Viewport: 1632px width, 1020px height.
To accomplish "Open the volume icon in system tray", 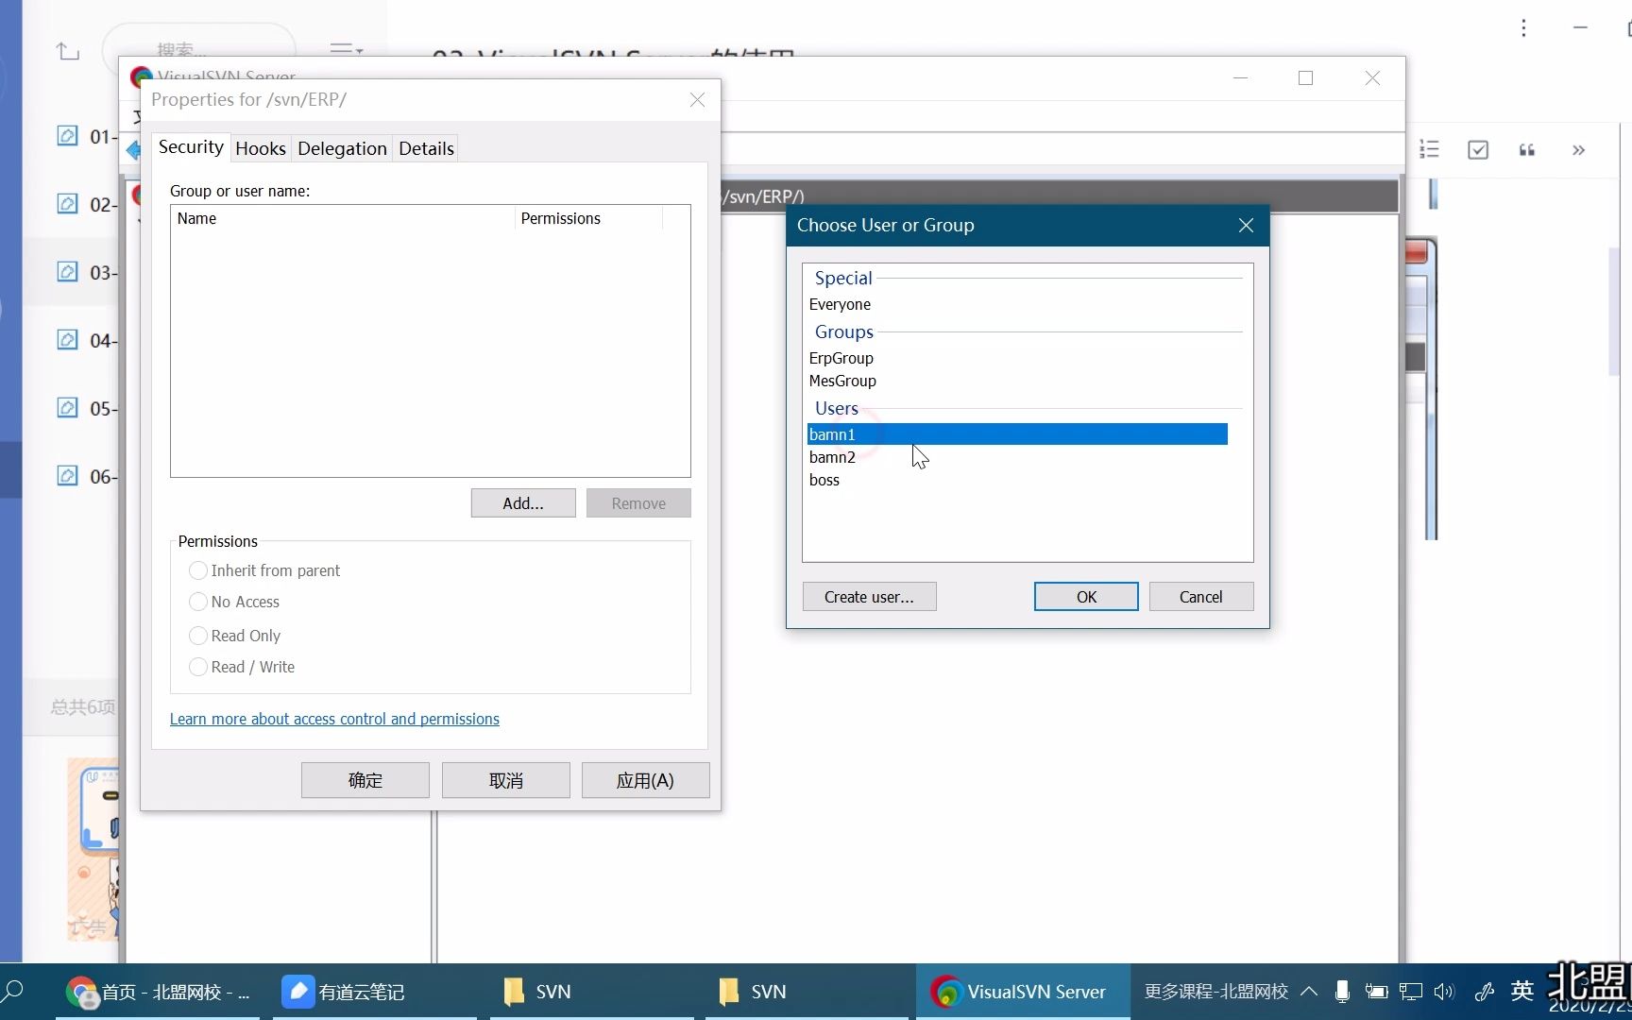I will click(1444, 992).
